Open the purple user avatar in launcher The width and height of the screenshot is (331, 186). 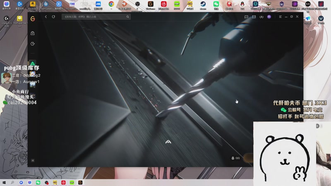[269, 17]
